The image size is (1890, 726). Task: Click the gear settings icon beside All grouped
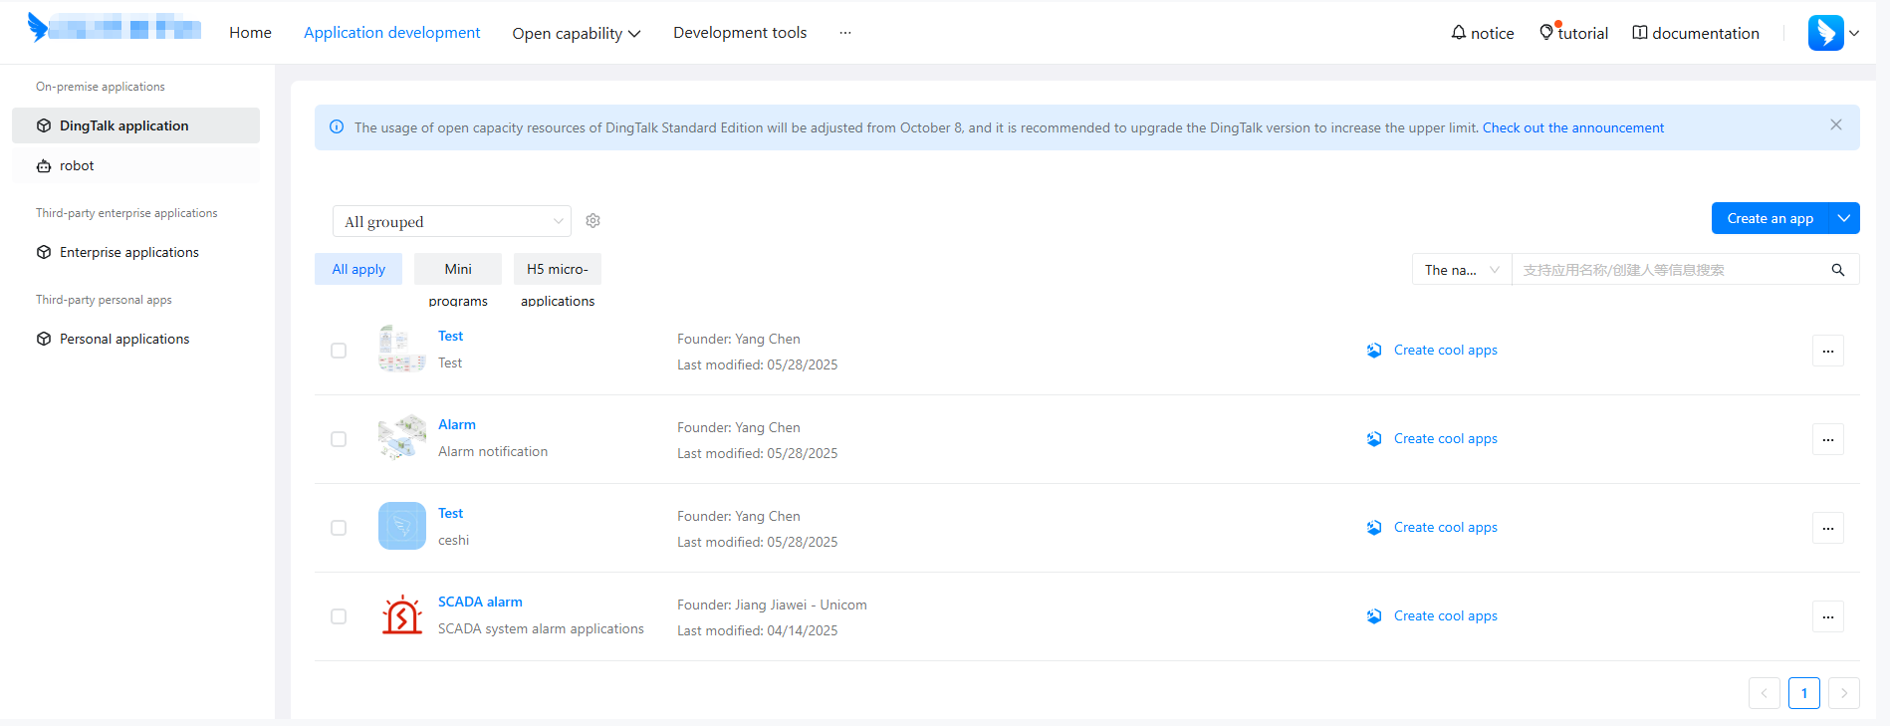[x=592, y=221]
